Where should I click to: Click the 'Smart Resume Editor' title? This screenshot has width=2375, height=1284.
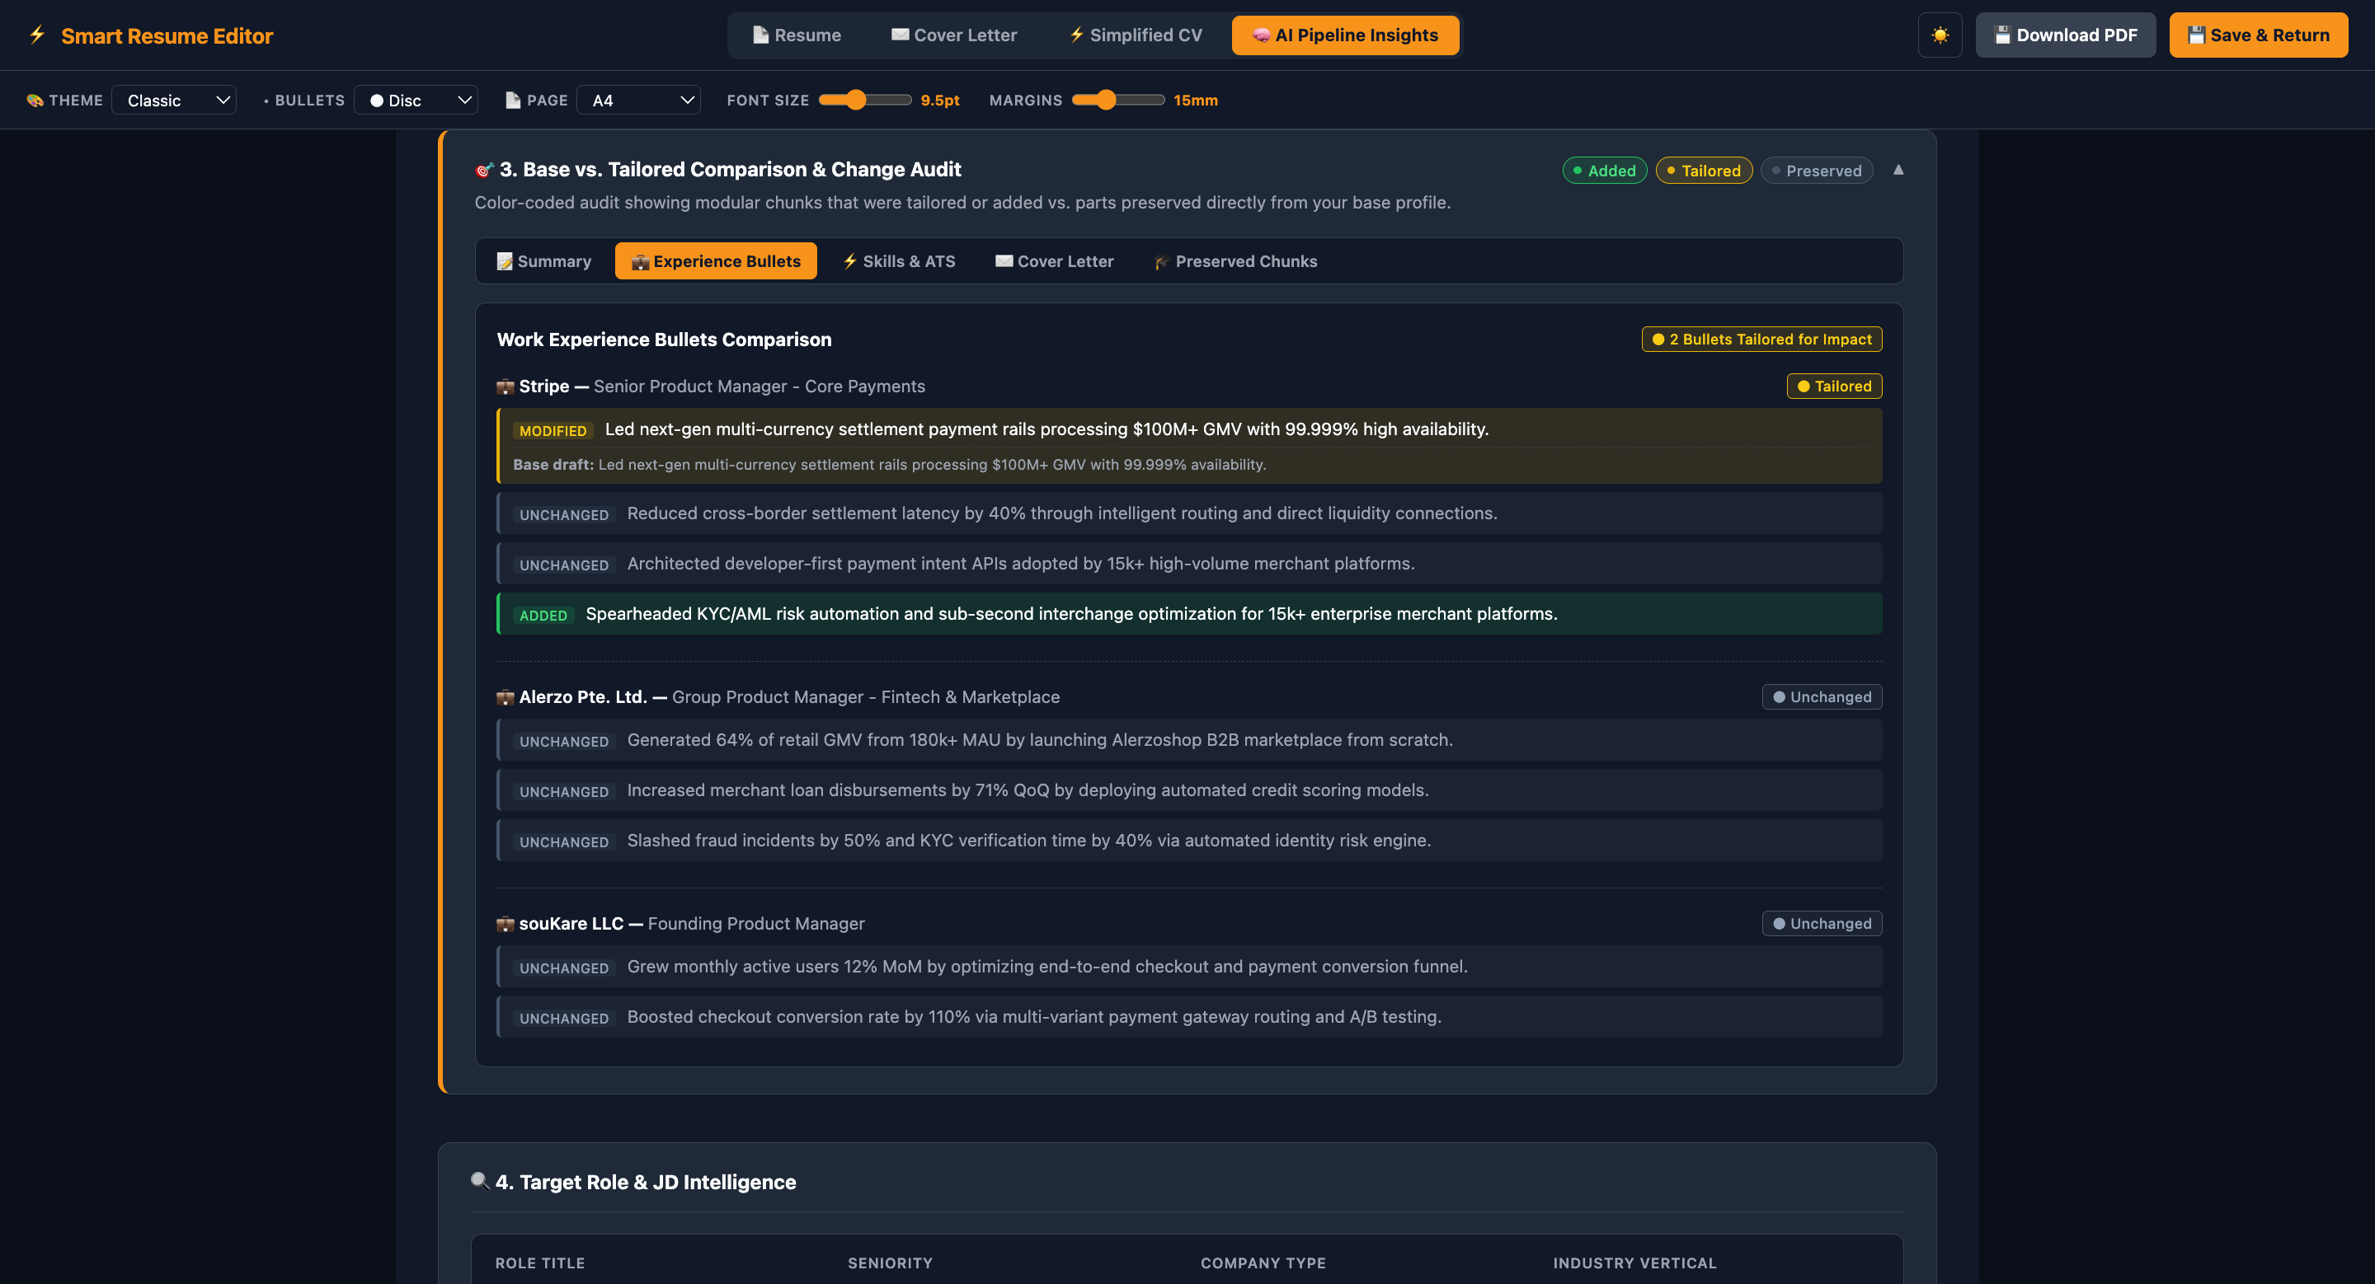pyautogui.click(x=167, y=35)
